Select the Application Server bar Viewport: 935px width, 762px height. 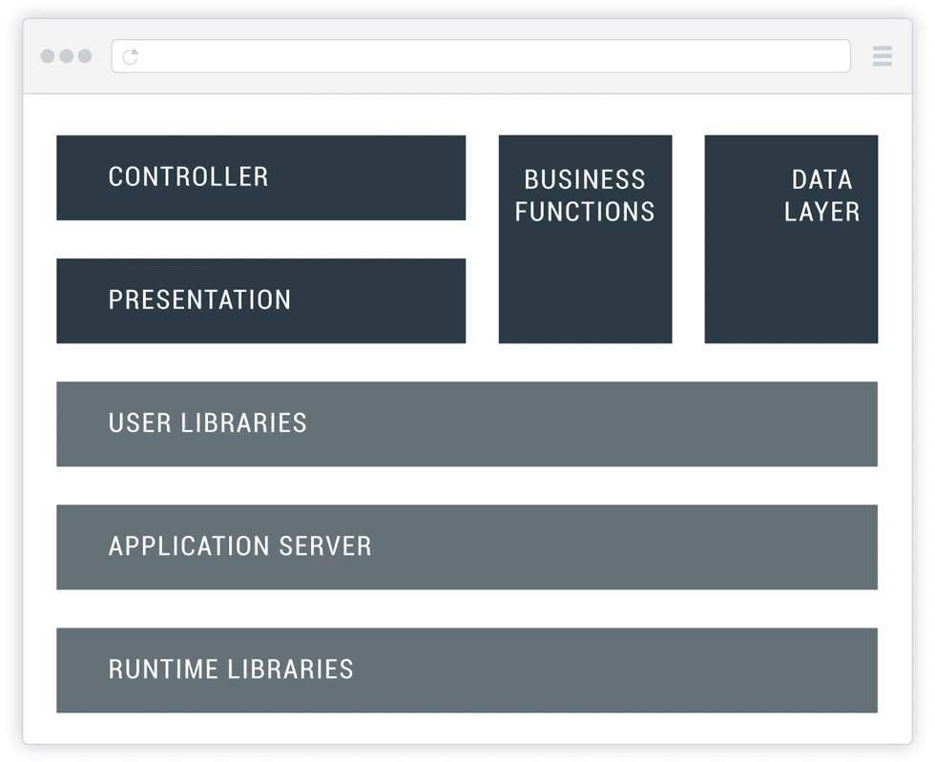point(467,546)
